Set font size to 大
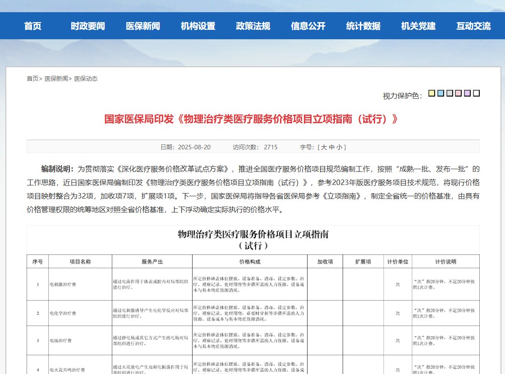The height and width of the screenshot is (374, 505). click(x=324, y=147)
